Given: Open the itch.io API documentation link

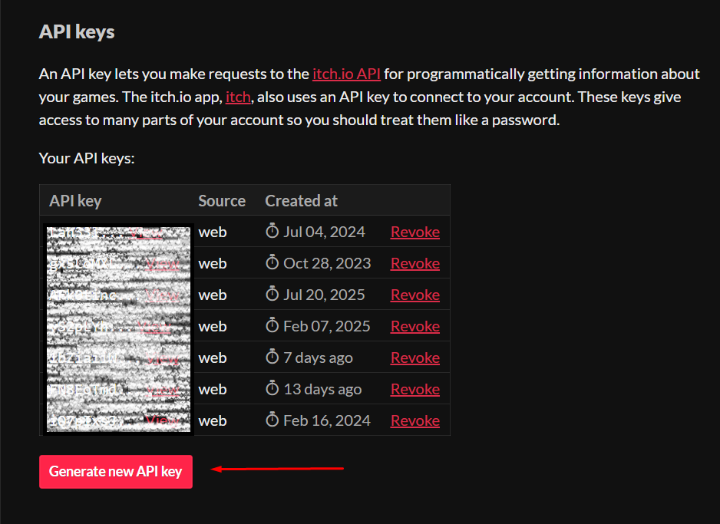Looking at the screenshot, I should pos(346,74).
